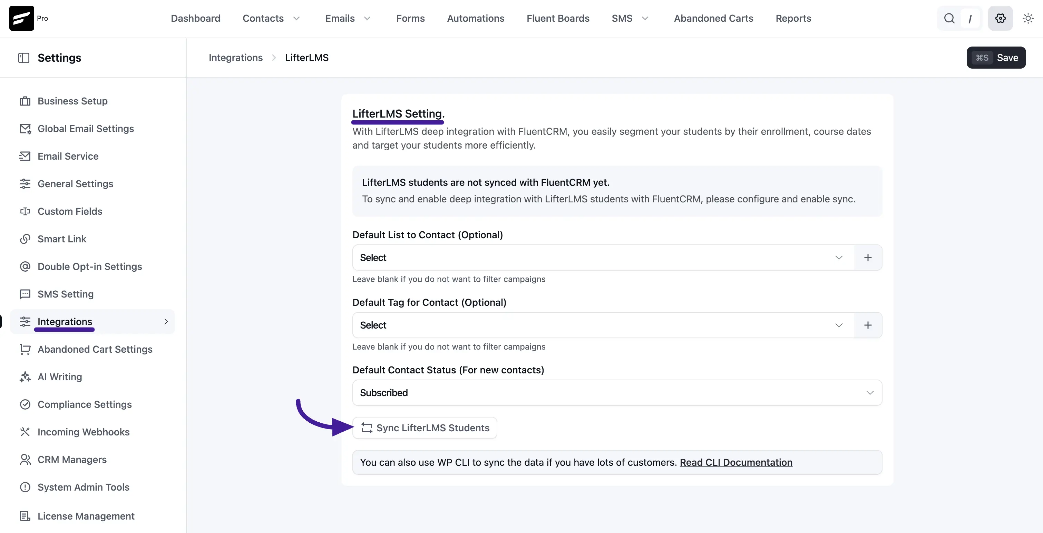The width and height of the screenshot is (1043, 533).
Task: Toggle light/dark mode sun icon
Action: point(1028,18)
